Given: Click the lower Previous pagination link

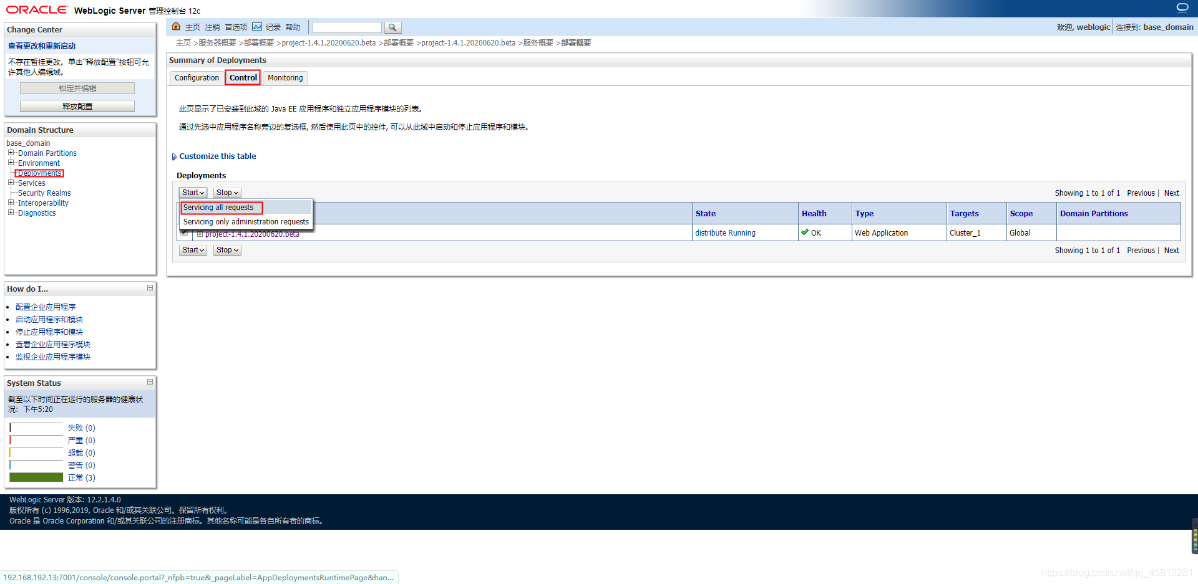Looking at the screenshot, I should point(1141,251).
